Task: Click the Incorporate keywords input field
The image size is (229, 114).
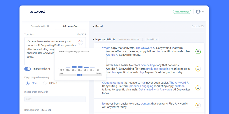Action: (x=55, y=99)
